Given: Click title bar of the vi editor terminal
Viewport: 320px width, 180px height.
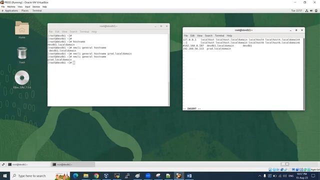Looking at the screenshot, I should click(x=243, y=30).
